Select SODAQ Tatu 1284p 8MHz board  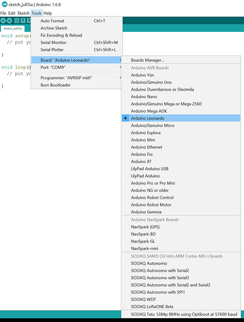(x=181, y=314)
